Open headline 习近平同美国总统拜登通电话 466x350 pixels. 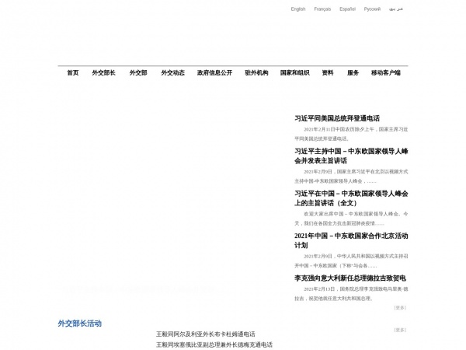point(337,118)
